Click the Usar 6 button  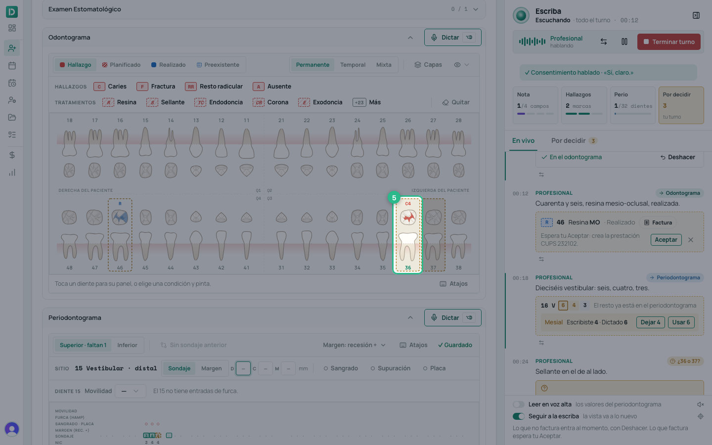point(681,322)
